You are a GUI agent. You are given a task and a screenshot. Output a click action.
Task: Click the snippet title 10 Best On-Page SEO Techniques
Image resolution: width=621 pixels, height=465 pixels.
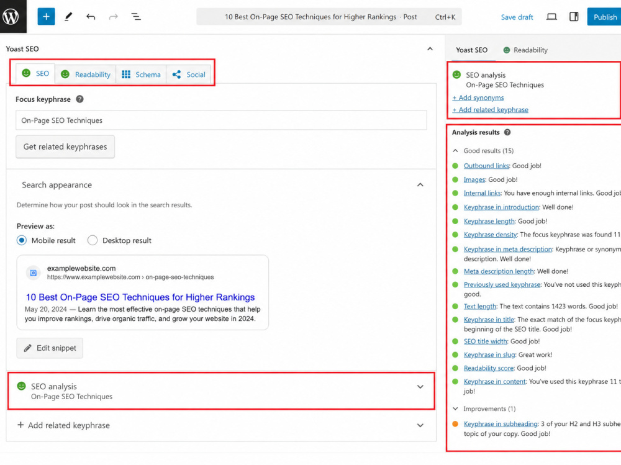140,297
